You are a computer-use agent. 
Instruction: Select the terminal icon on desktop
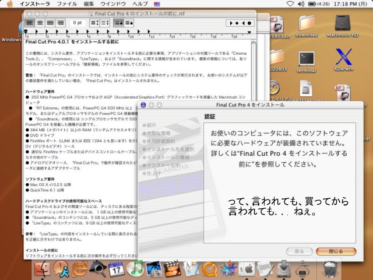click(x=307, y=62)
